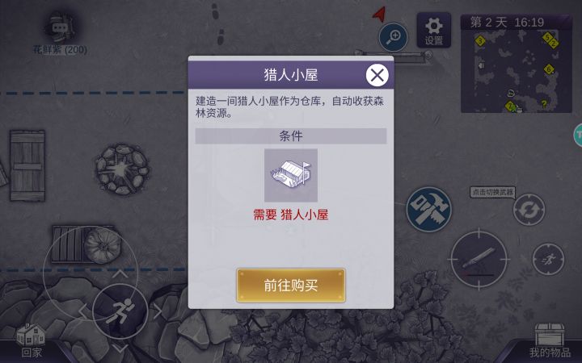Image resolution: width=582 pixels, height=363 pixels.
Task: Open the minimap in the corner
Action: (517, 64)
